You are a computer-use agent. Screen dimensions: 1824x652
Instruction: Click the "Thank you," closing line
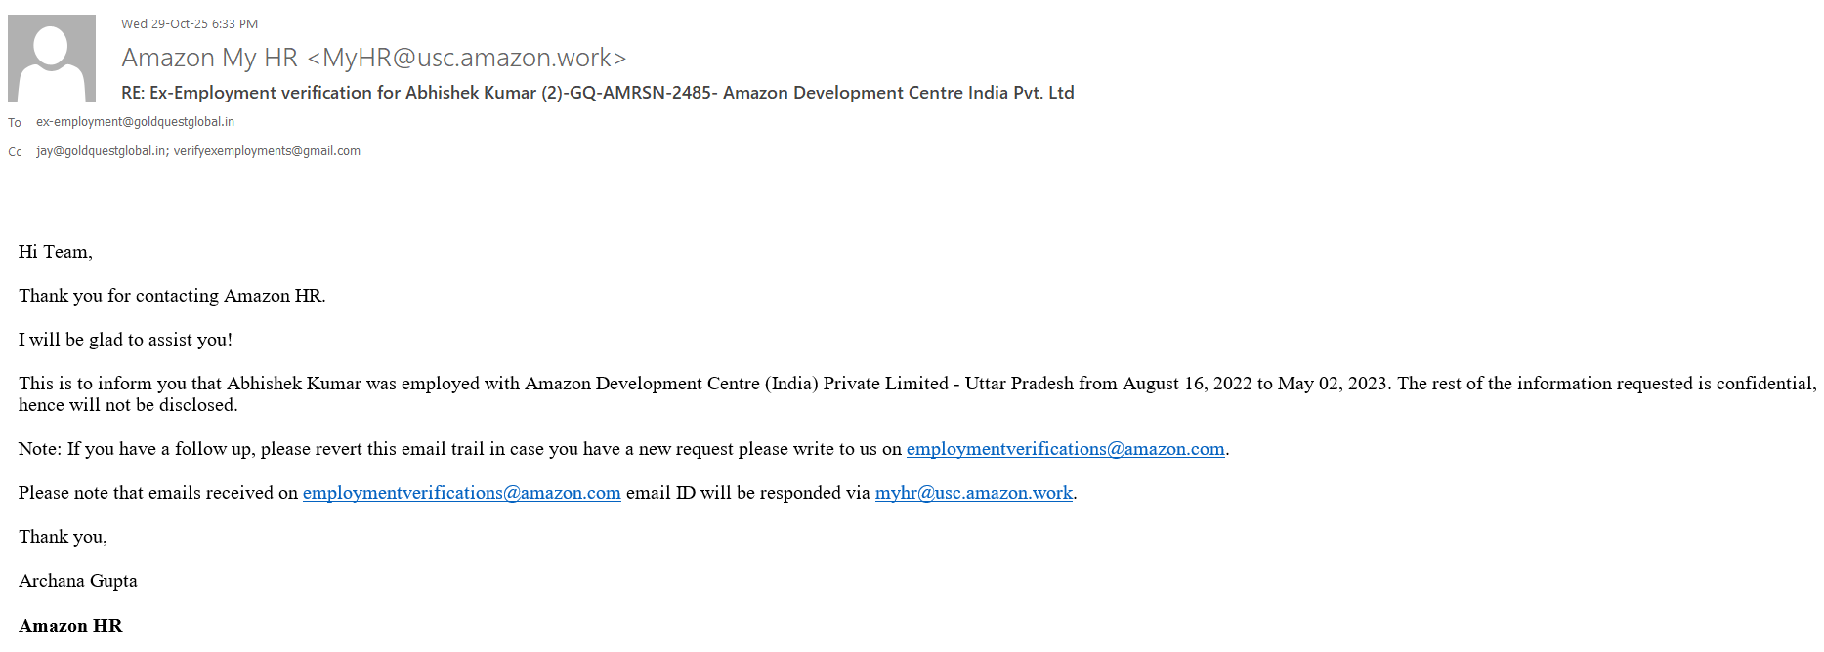pos(63,537)
